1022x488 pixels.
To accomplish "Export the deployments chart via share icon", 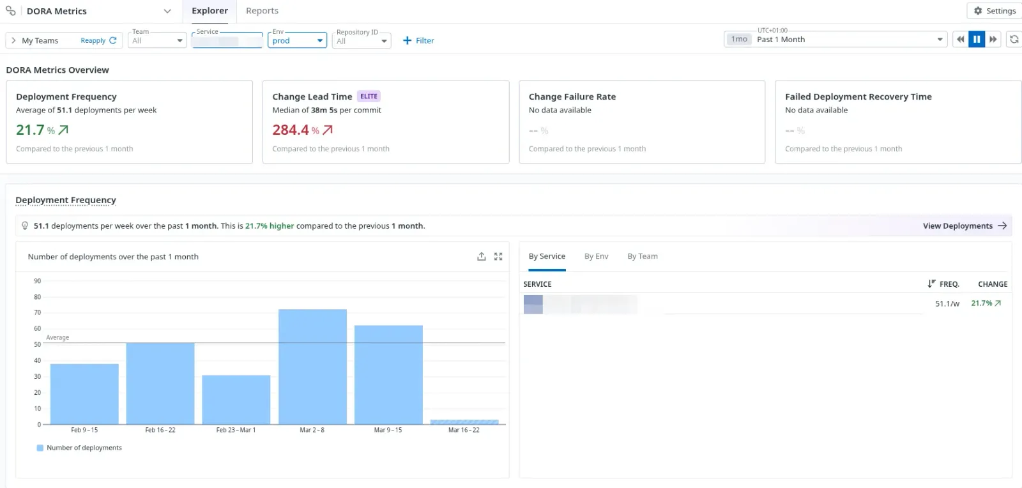I will click(482, 256).
